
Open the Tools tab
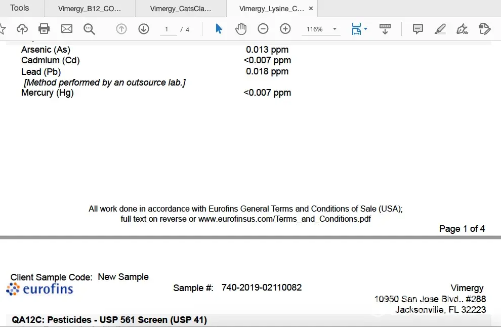tap(20, 8)
